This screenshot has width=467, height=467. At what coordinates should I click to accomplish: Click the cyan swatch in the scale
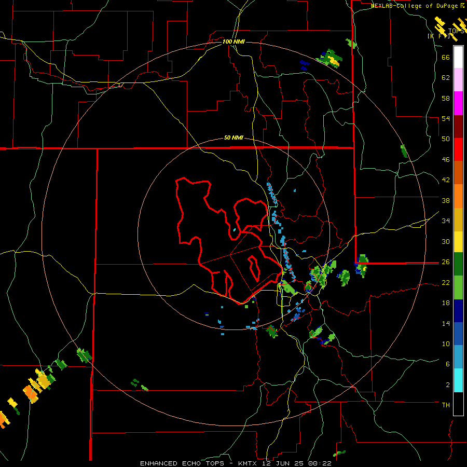coord(458,380)
